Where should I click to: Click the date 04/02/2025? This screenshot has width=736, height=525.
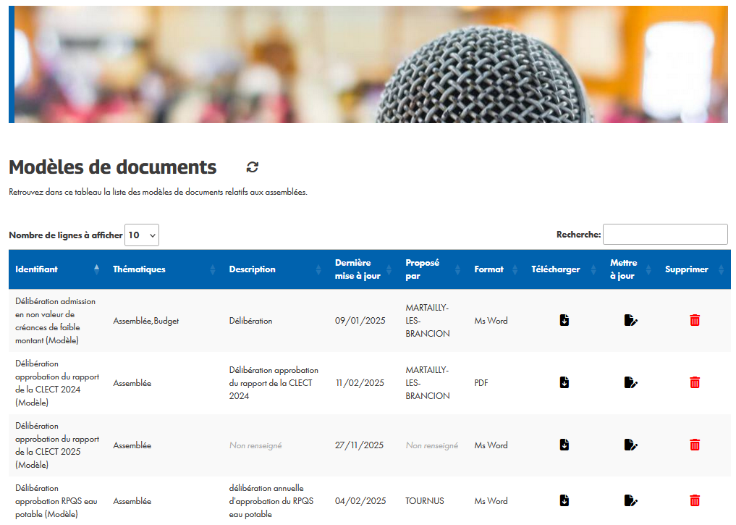click(360, 501)
